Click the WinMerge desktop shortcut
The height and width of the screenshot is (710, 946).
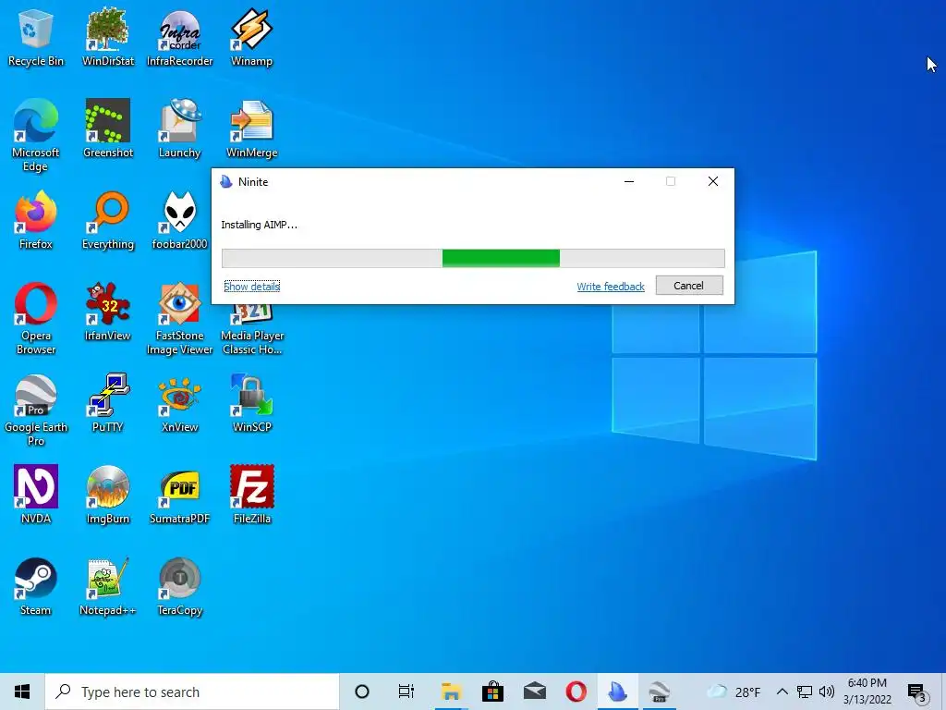click(251, 129)
